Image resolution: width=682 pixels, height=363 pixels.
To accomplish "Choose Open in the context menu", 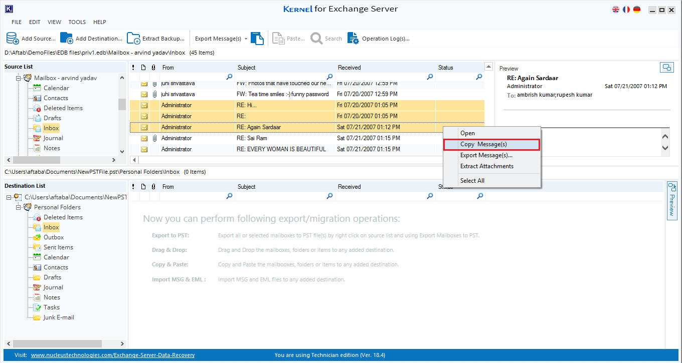I will (491, 133).
